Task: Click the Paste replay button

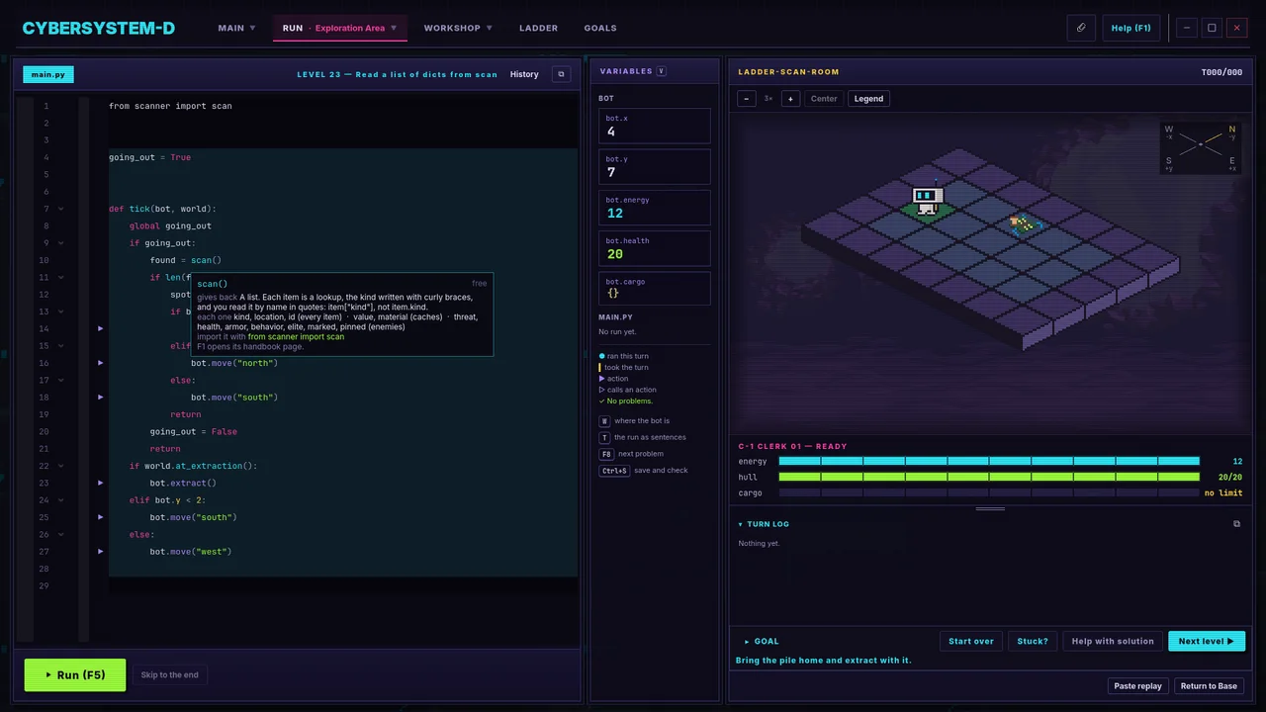Action: (1137, 685)
